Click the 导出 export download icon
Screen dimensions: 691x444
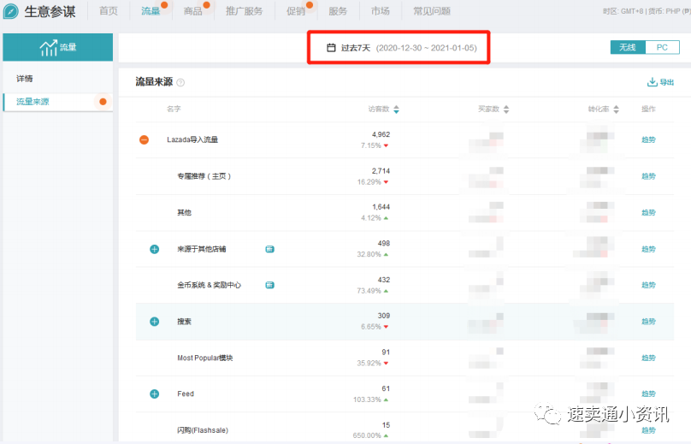click(x=653, y=82)
